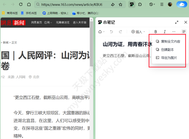Go to browser home page
The height and width of the screenshot is (139, 189).
click(29, 5)
